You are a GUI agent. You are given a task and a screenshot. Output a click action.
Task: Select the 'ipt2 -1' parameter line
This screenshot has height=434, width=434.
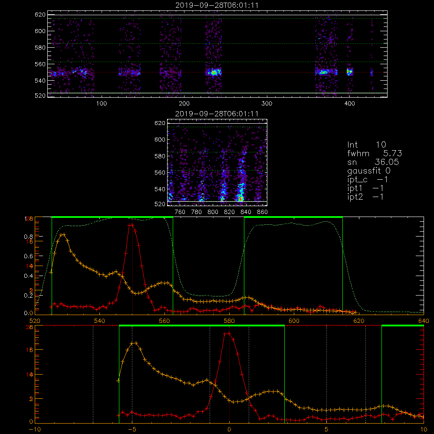[365, 197]
